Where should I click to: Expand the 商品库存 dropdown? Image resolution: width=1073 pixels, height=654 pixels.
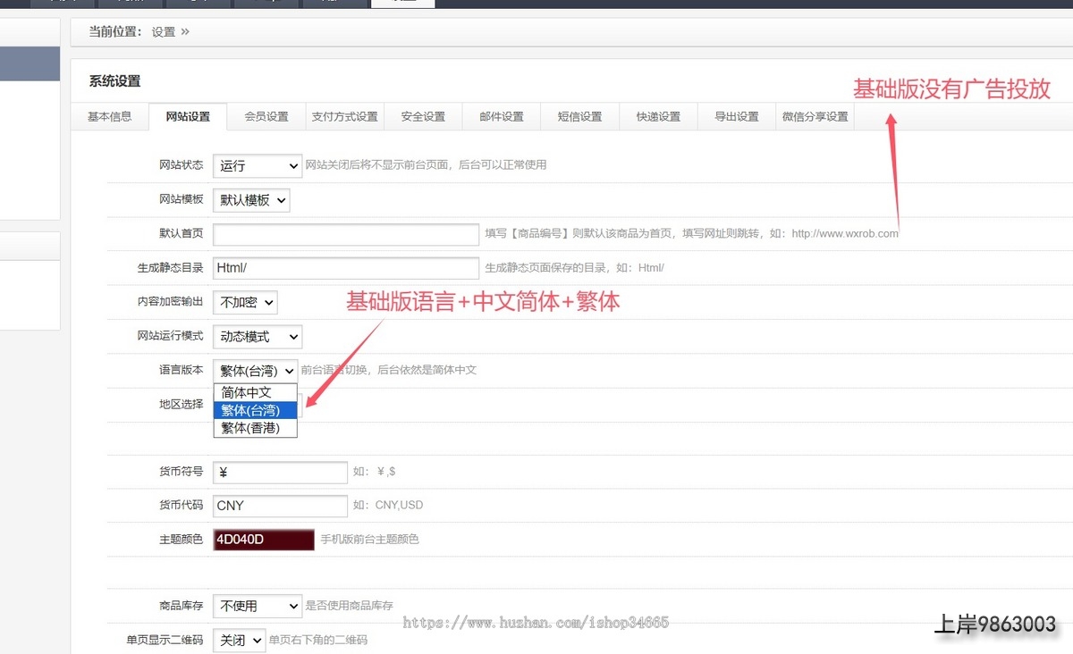(258, 606)
